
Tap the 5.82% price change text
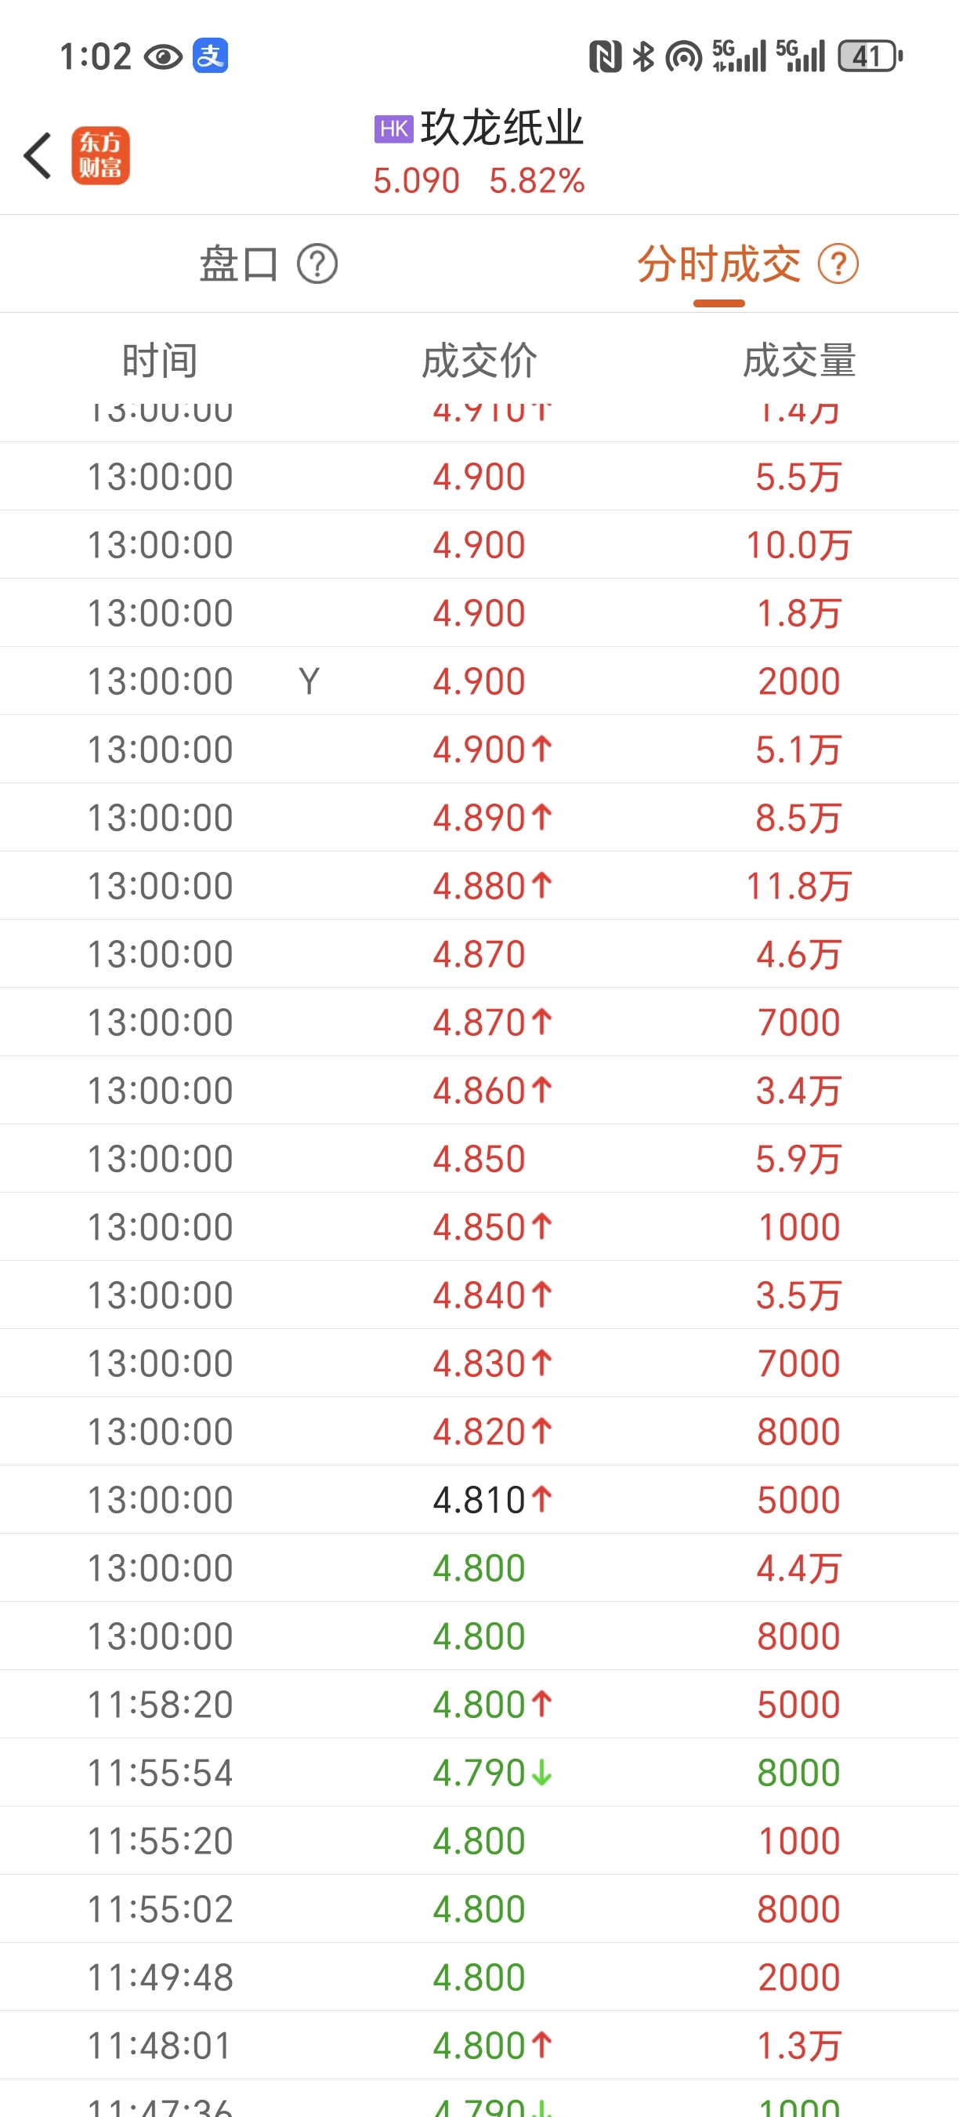coord(537,181)
